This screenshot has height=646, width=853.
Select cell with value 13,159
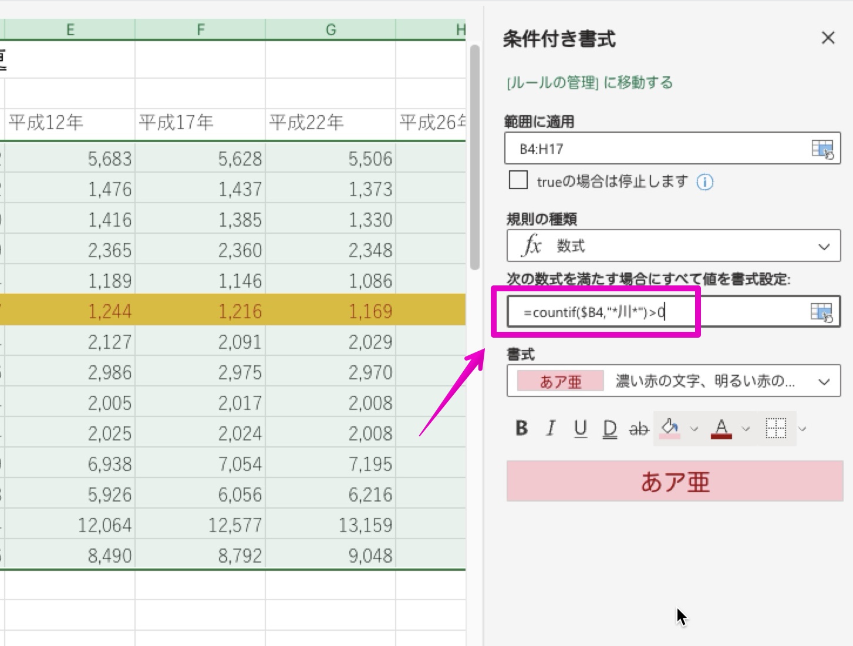pos(331,524)
